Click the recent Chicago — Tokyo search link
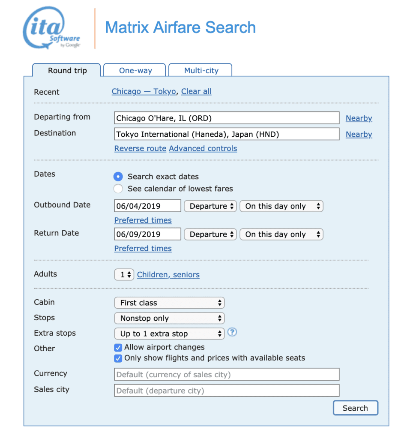404x439 pixels. (143, 91)
